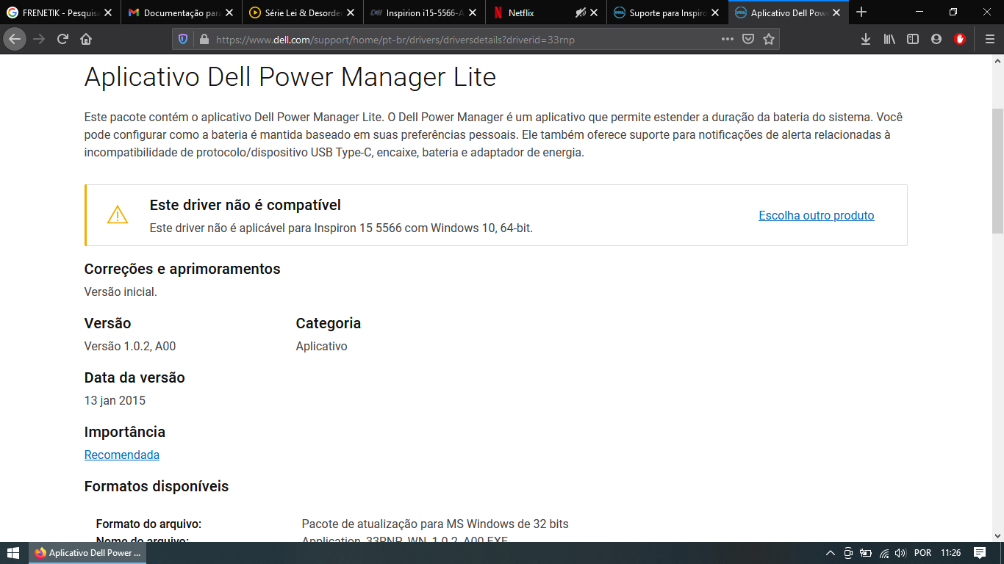Click the Firefox taskbar window button
The image size is (1004, 564).
88,553
